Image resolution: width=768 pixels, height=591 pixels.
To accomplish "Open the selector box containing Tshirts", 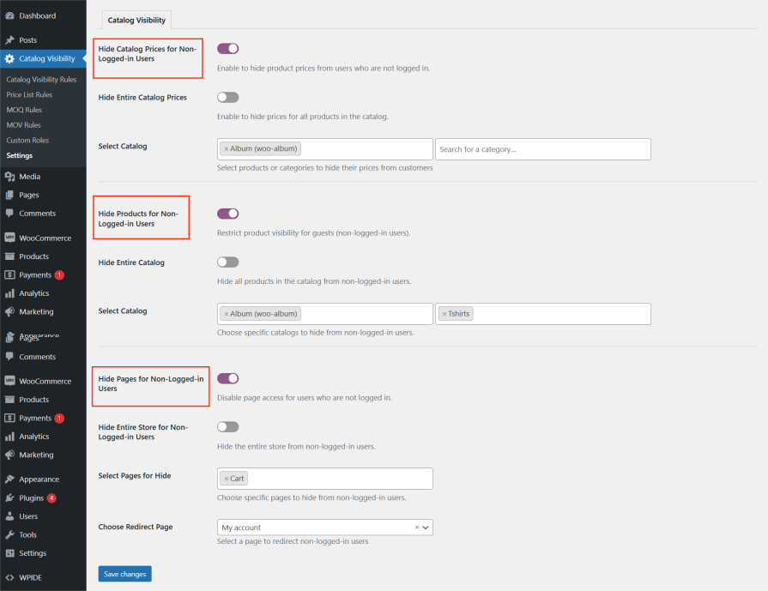I will (x=558, y=314).
